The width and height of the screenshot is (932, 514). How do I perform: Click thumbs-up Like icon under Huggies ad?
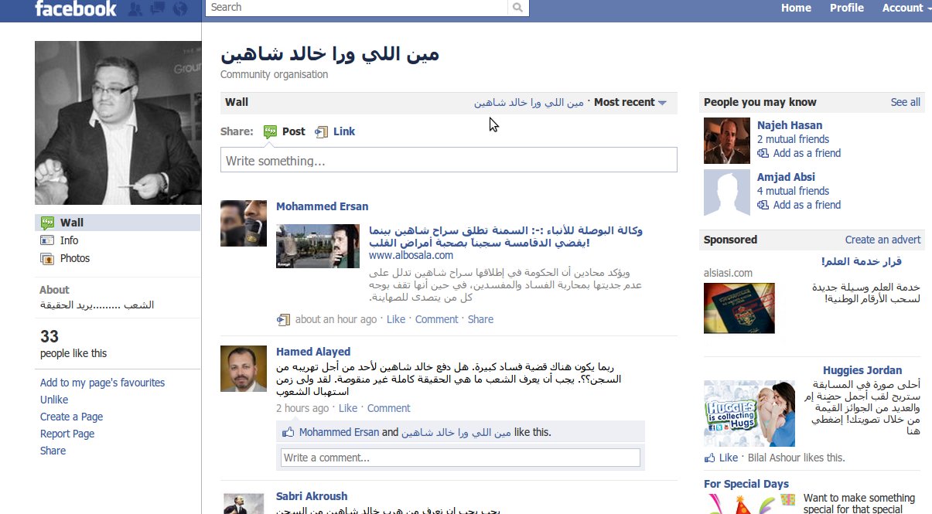point(710,458)
